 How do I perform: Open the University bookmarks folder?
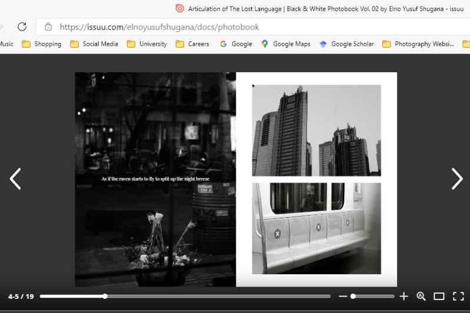(x=147, y=44)
